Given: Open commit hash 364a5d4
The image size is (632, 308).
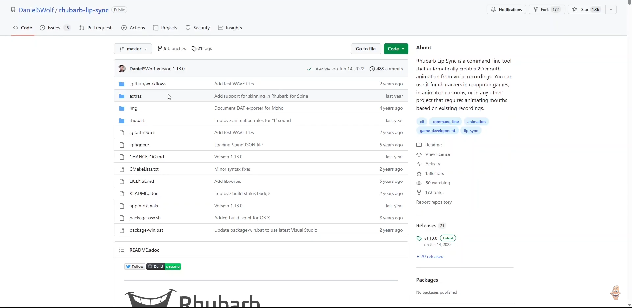Looking at the screenshot, I should pyautogui.click(x=322, y=69).
